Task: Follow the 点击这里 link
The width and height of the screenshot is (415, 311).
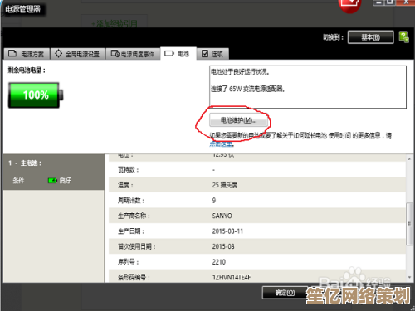Action: (x=221, y=144)
